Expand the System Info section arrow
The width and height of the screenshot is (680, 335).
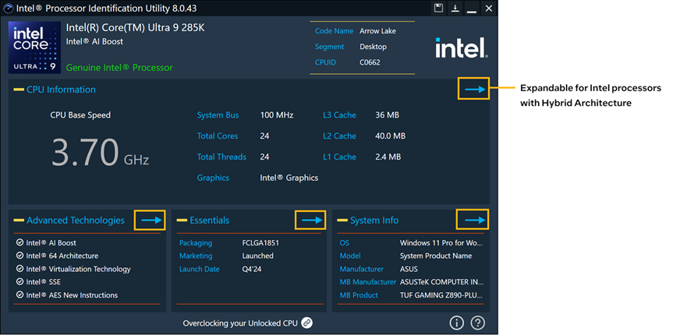(473, 220)
